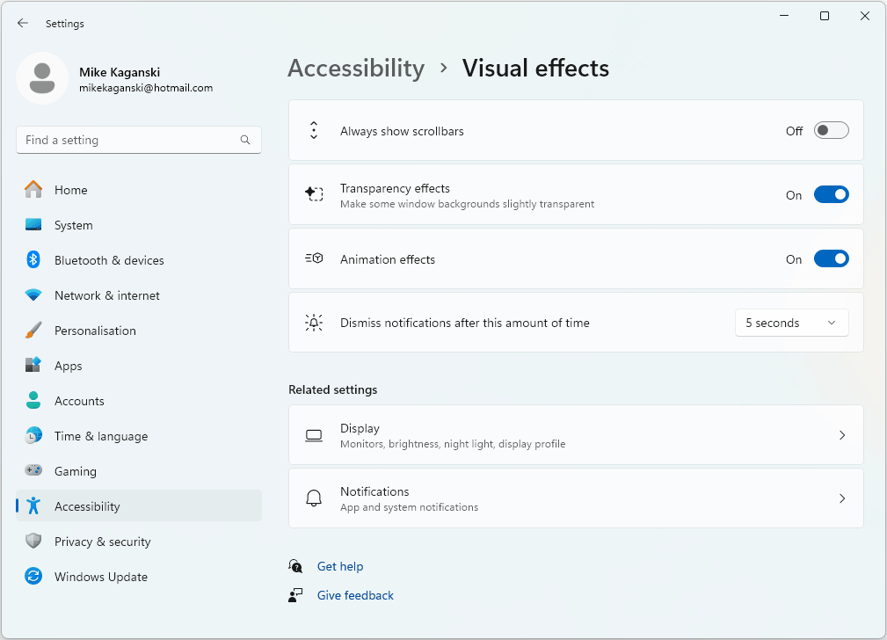Click the Bluetooth icon in the sidebar
This screenshot has height=640, width=887.
pyautogui.click(x=33, y=259)
